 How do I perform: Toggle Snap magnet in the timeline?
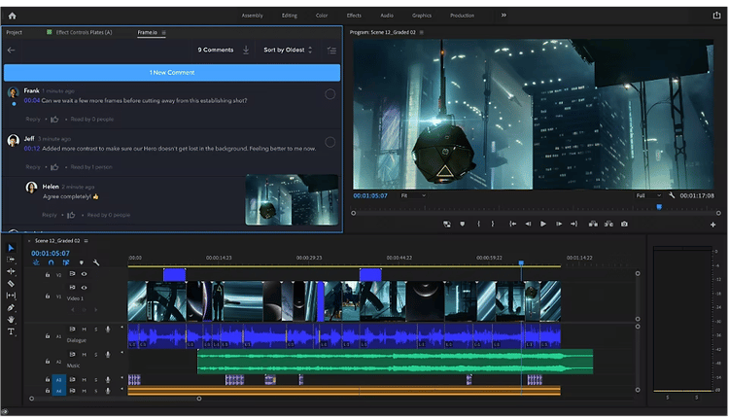(52, 262)
